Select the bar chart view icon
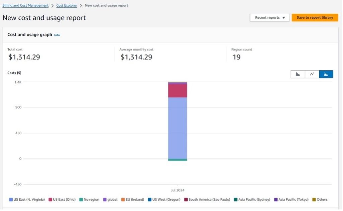343x211 pixels. pyautogui.click(x=298, y=74)
